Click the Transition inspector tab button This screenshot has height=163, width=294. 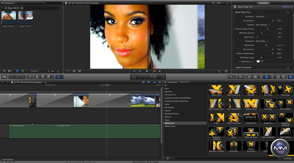[263, 3]
